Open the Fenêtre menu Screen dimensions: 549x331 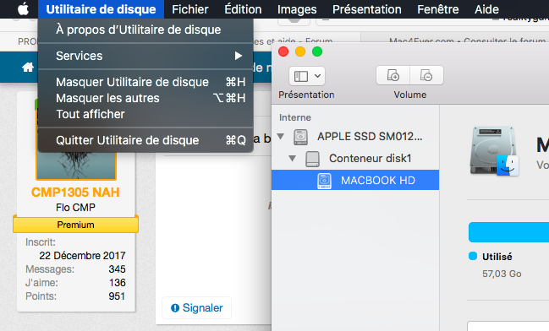[x=438, y=9]
